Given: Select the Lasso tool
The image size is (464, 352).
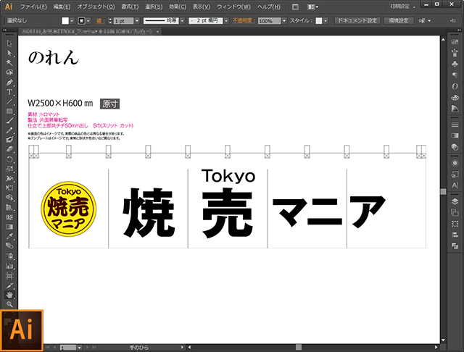Looking at the screenshot, I should pyautogui.click(x=9, y=72).
